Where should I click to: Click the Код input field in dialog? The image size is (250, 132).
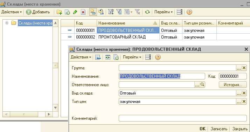click(x=233, y=76)
